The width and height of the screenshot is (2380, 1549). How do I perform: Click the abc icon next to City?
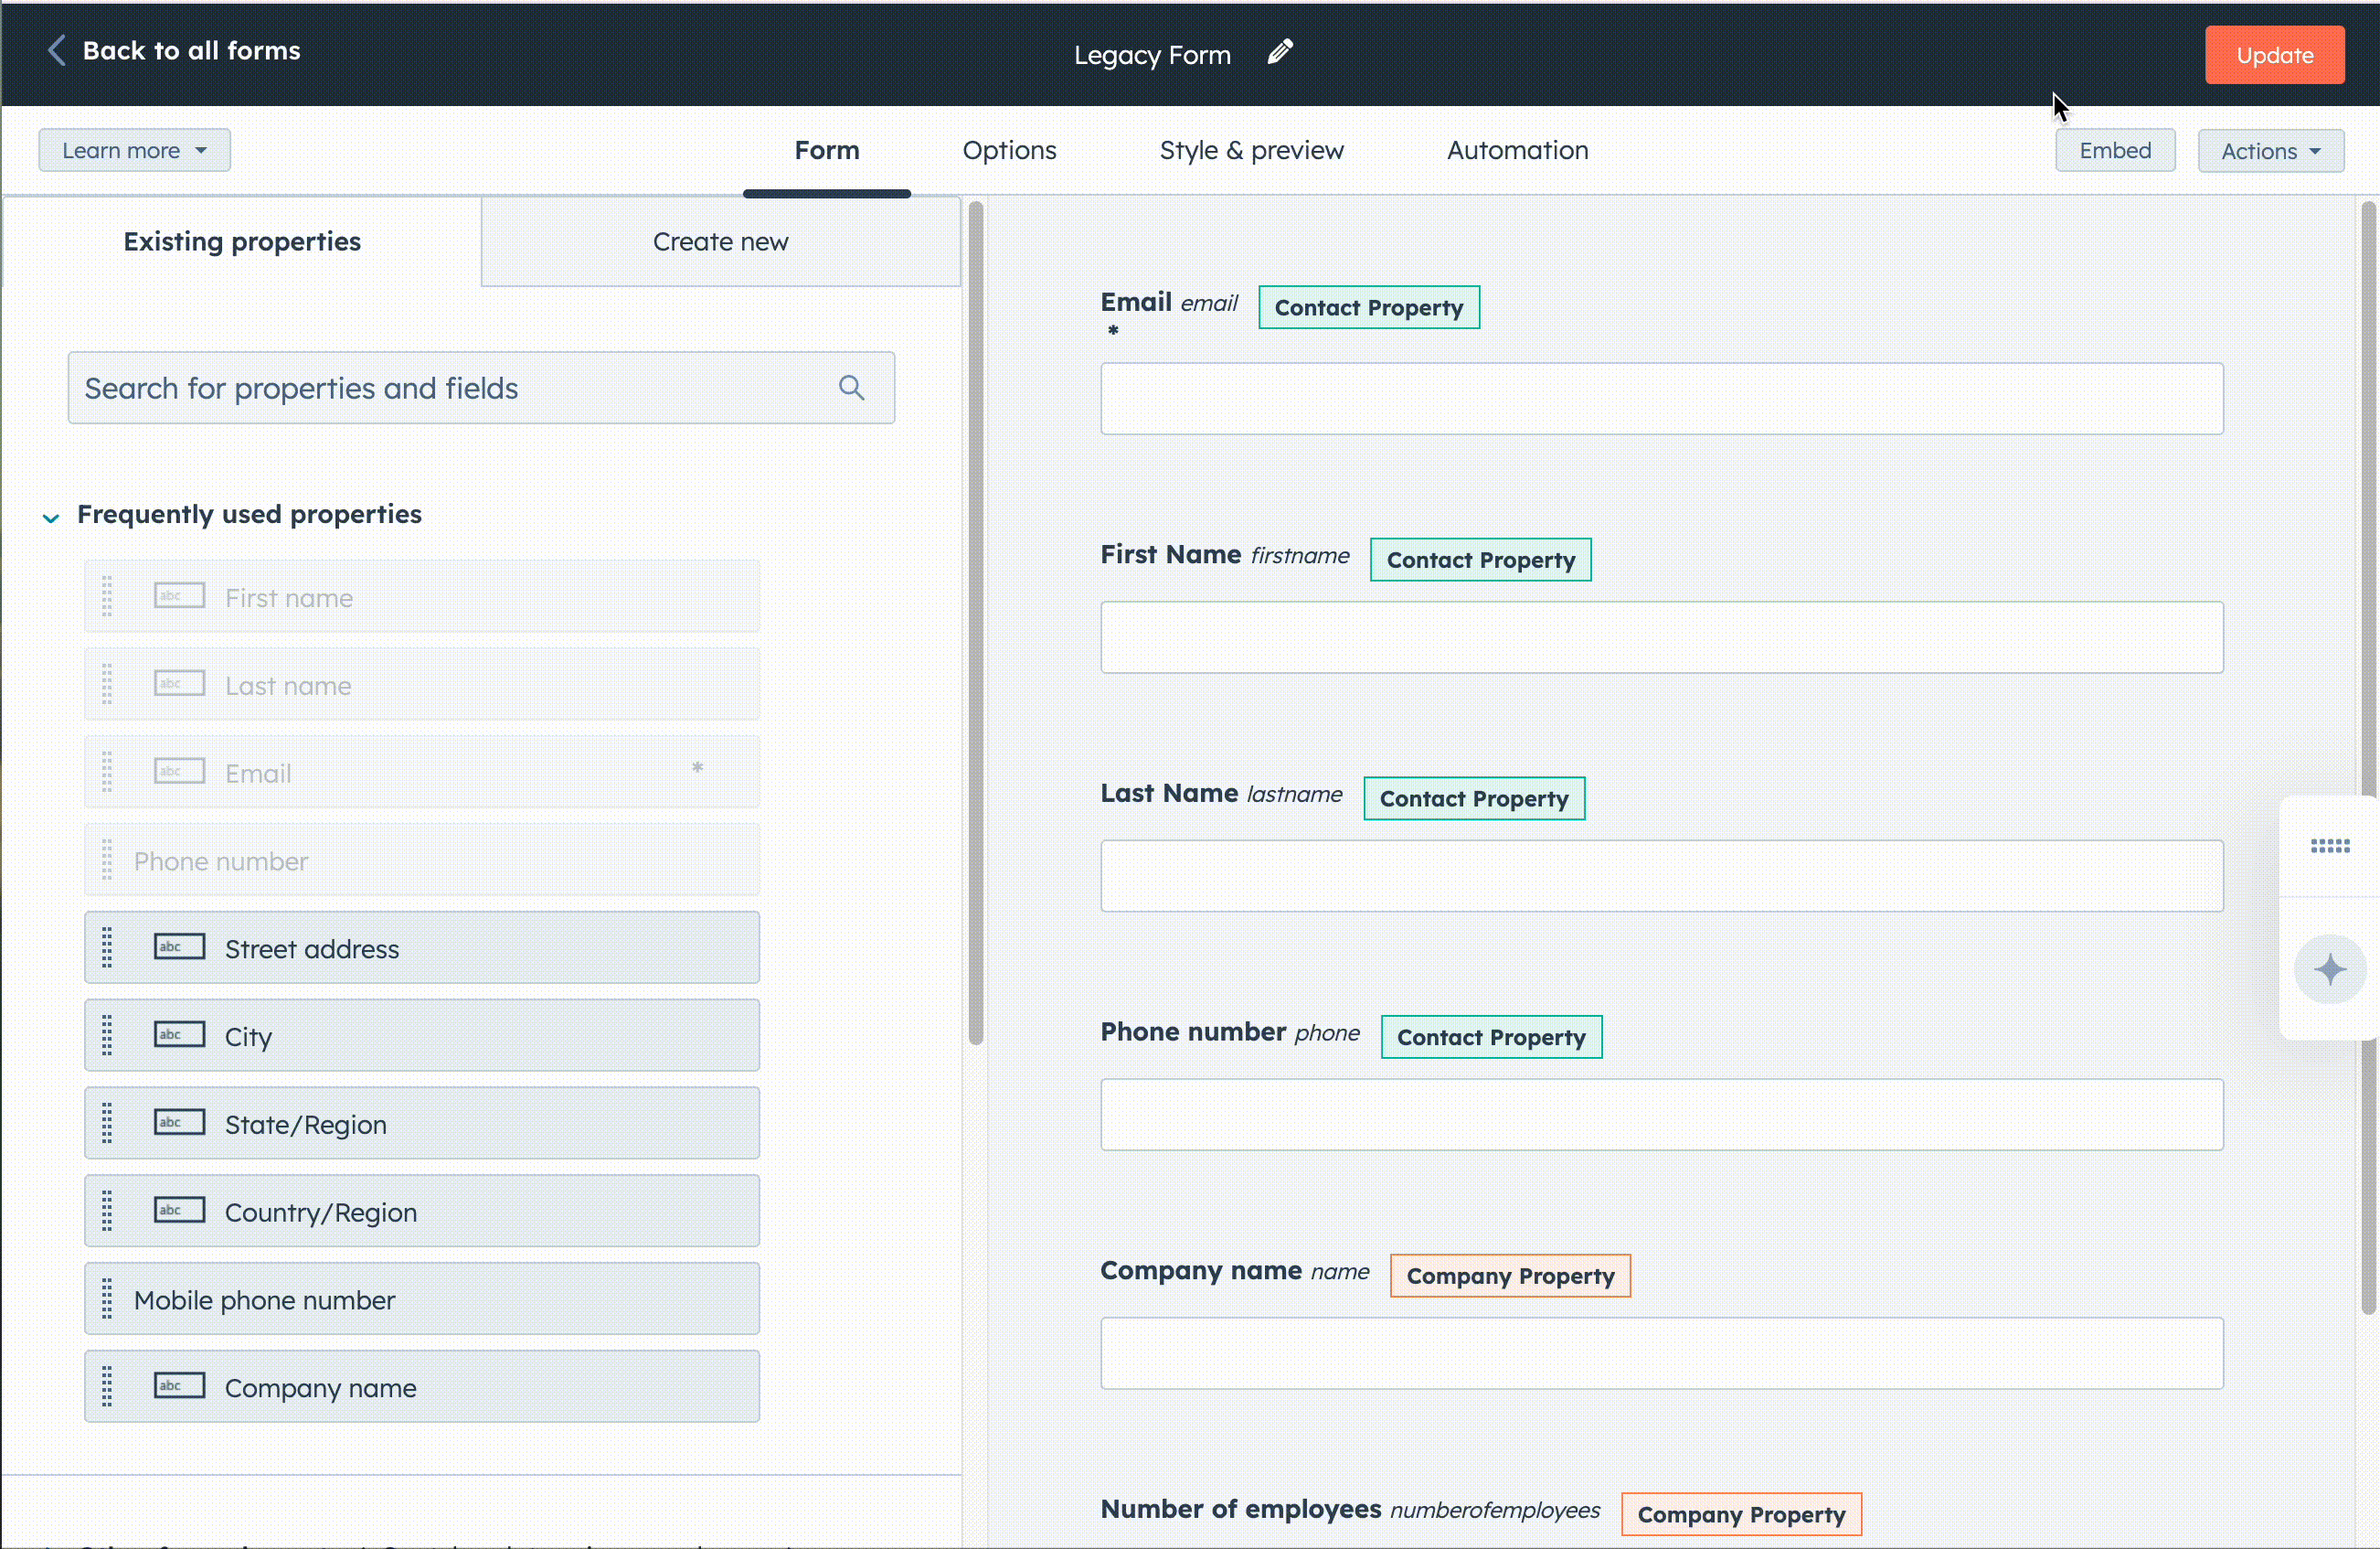pos(179,1035)
